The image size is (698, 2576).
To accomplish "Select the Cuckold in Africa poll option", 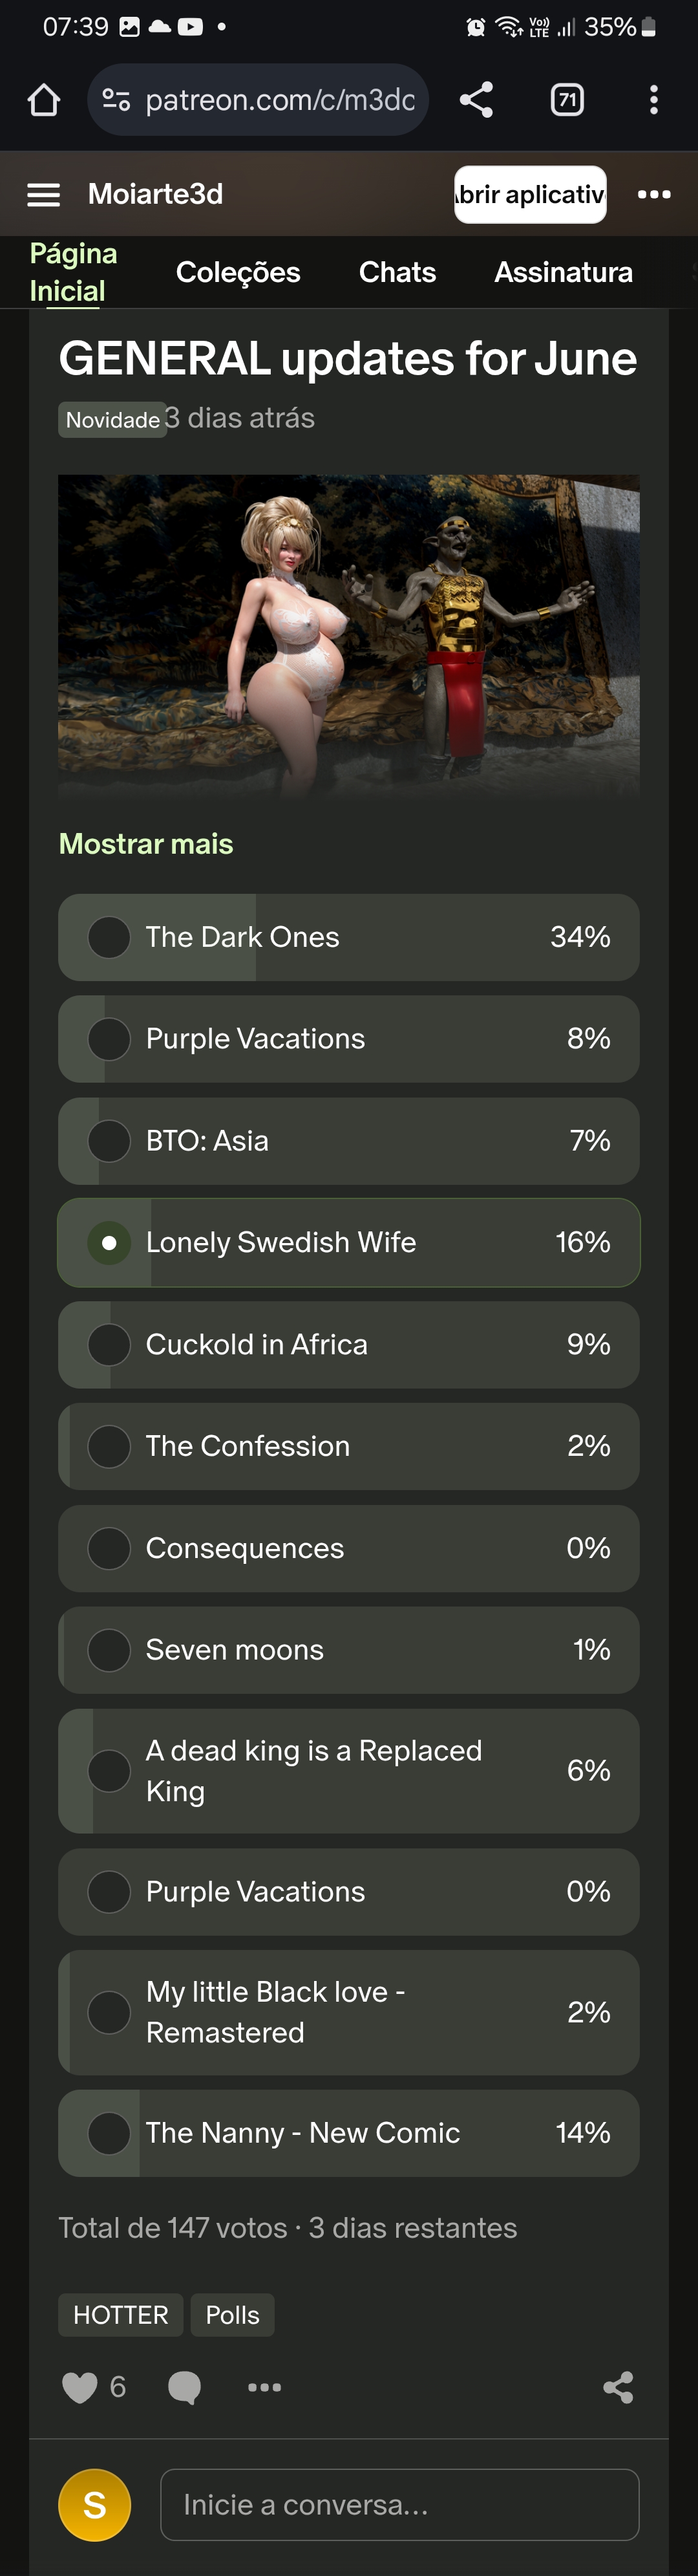I will click(349, 1344).
